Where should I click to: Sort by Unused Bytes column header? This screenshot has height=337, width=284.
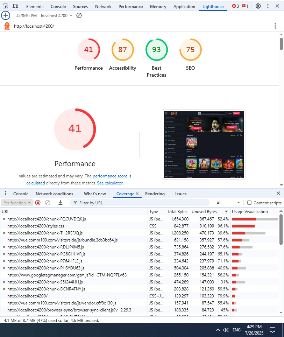pos(210,211)
